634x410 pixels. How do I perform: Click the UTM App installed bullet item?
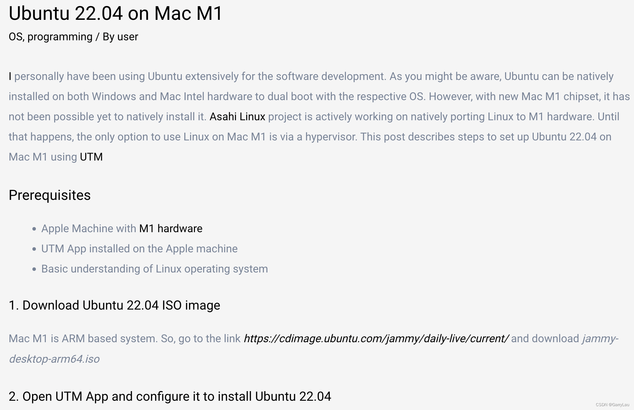coord(139,249)
